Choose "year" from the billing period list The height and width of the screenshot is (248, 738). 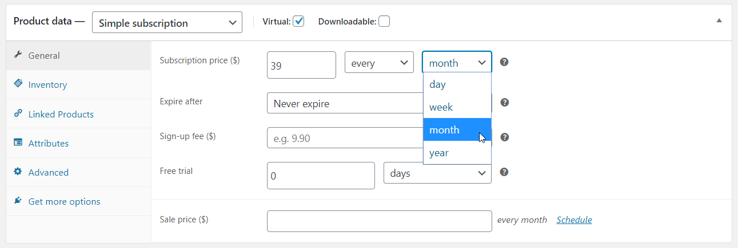(457, 153)
